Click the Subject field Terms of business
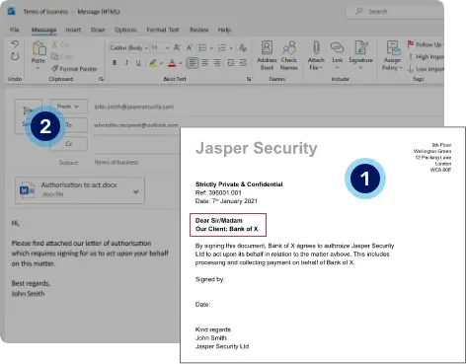 coord(116,162)
